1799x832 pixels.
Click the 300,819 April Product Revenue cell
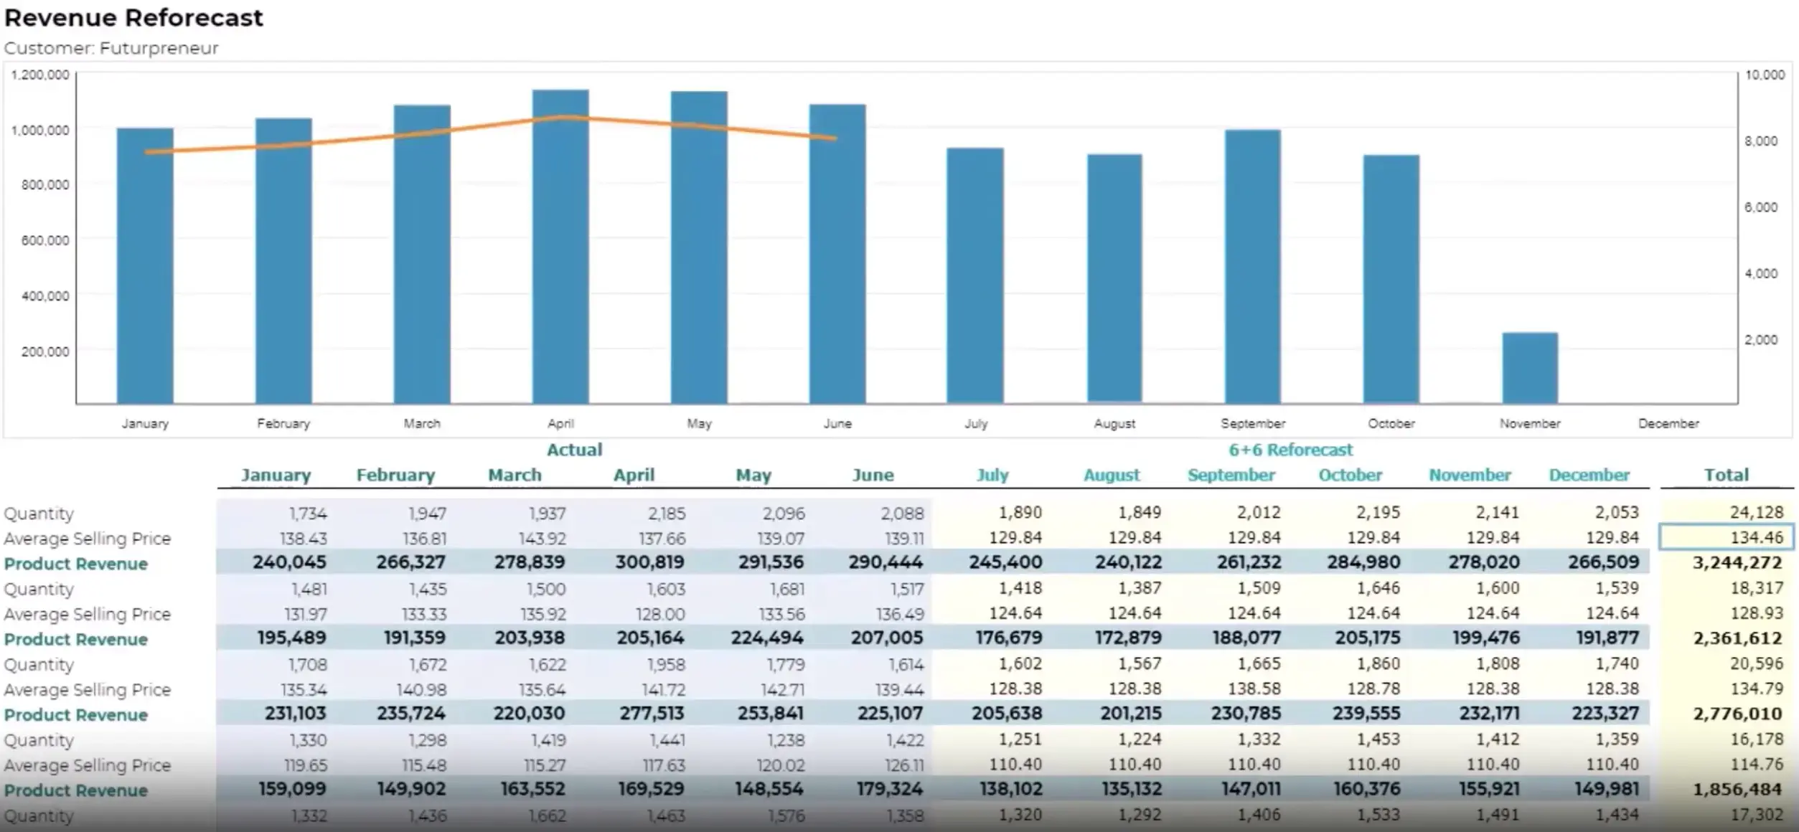pyautogui.click(x=649, y=564)
